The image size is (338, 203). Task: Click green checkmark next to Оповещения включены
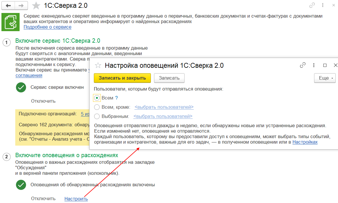coord(21,185)
